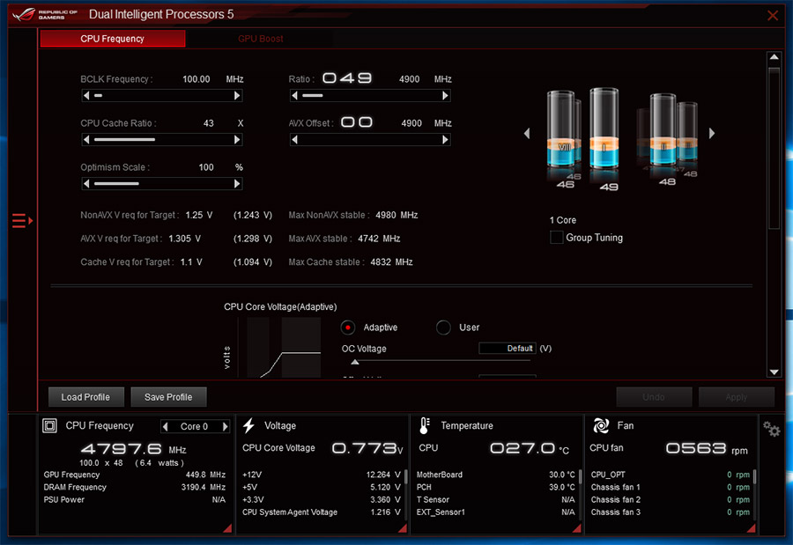Increase the Ratio with right arrow

click(445, 96)
